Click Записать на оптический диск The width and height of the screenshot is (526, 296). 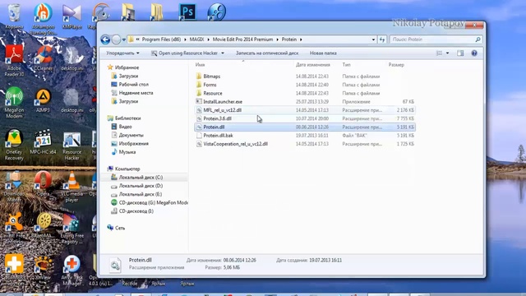[267, 53]
